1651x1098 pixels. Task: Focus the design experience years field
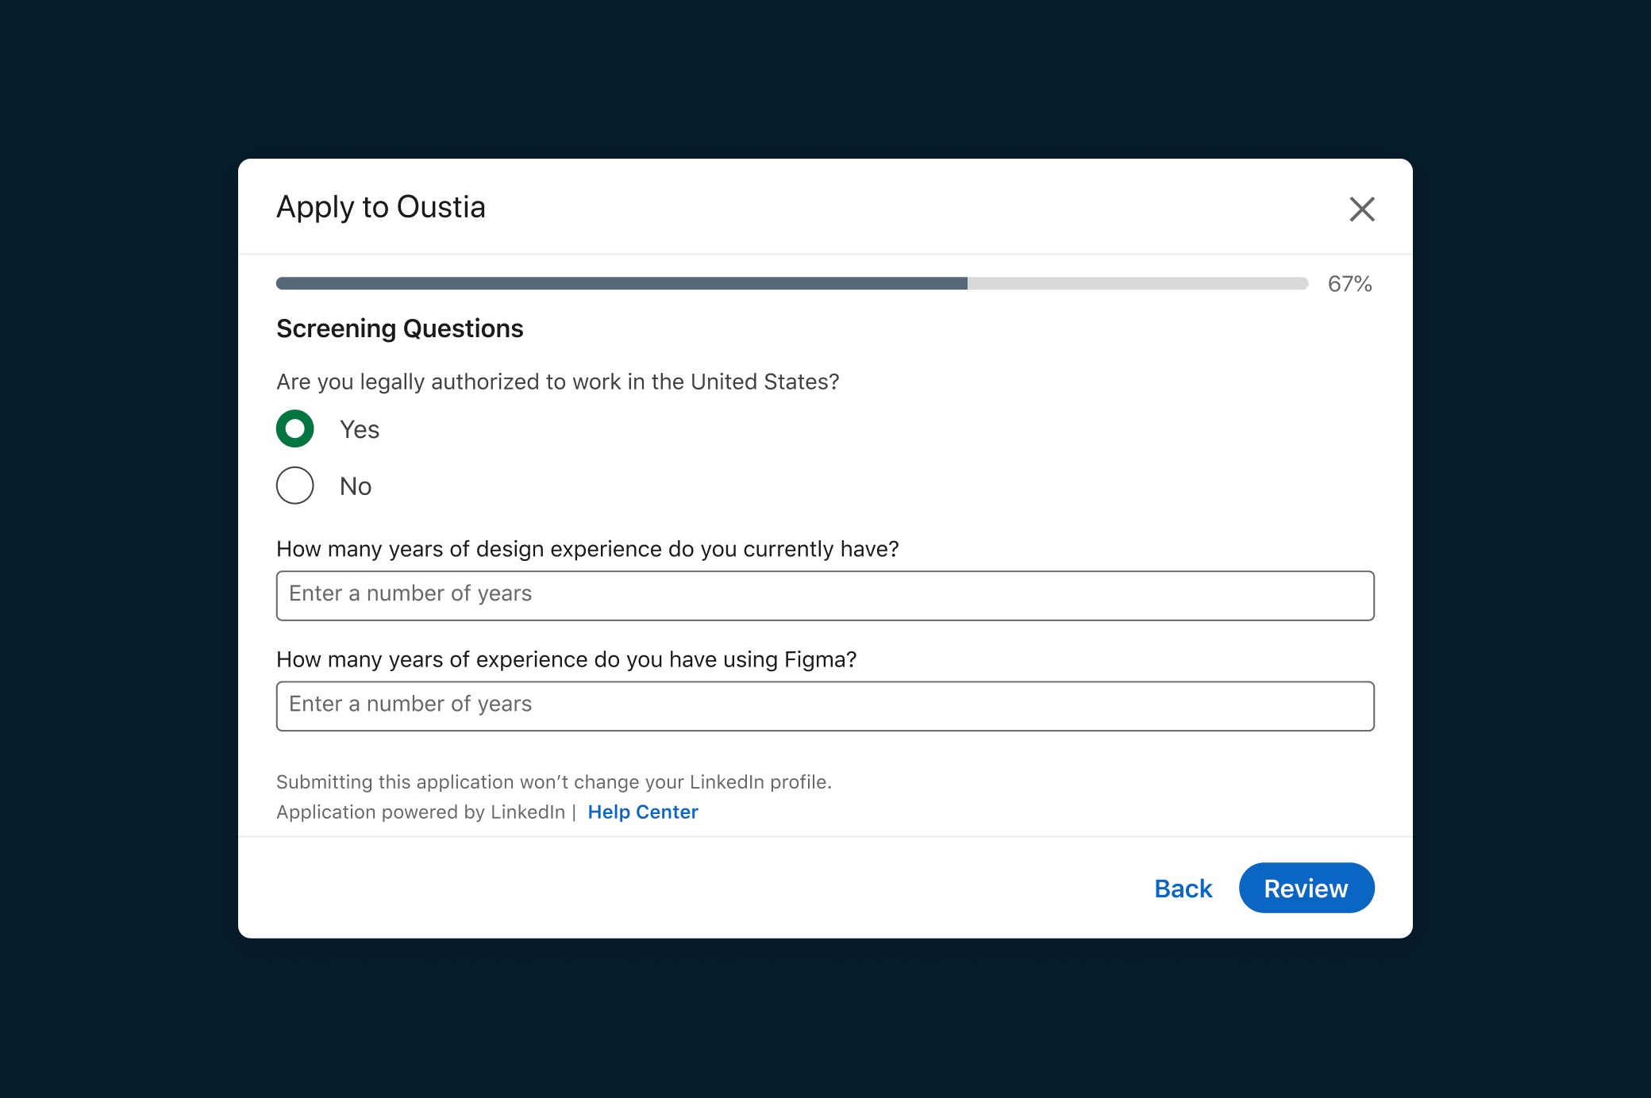click(x=825, y=596)
